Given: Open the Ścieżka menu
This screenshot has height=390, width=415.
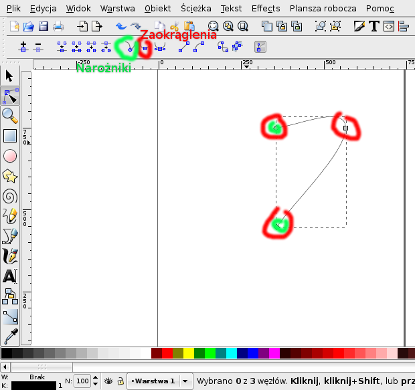Looking at the screenshot, I should [195, 9].
